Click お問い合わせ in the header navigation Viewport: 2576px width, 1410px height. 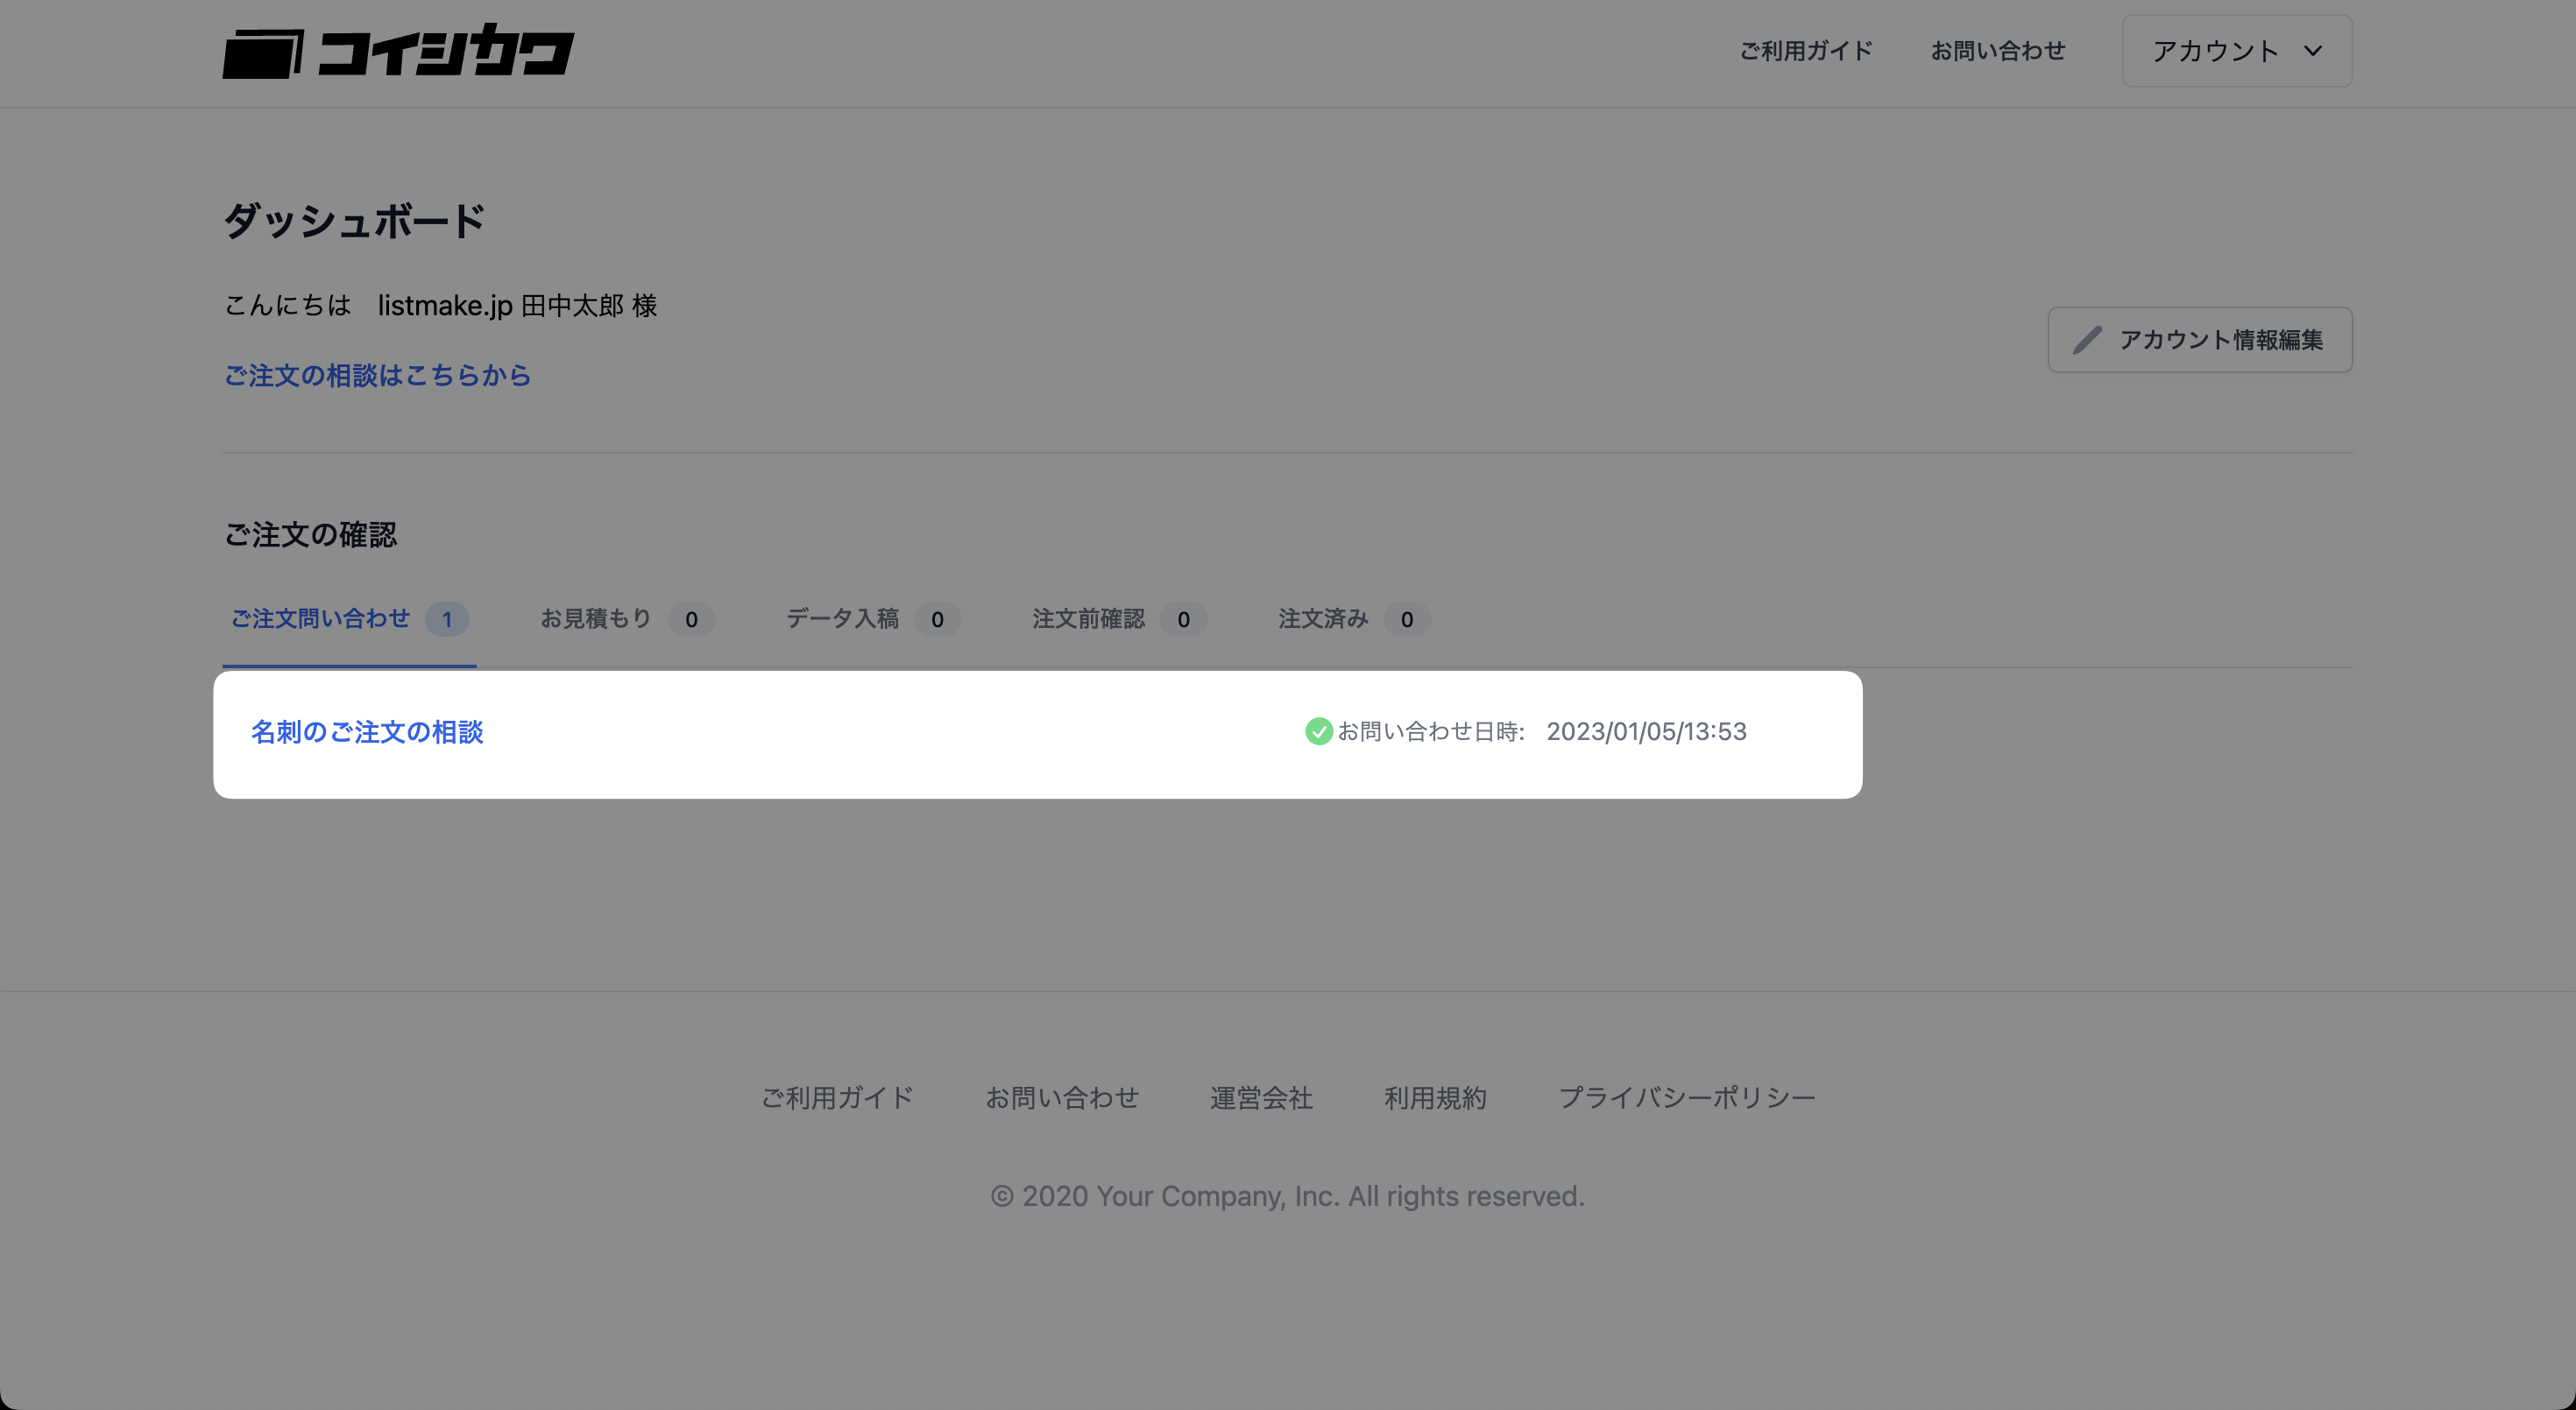(x=1997, y=51)
